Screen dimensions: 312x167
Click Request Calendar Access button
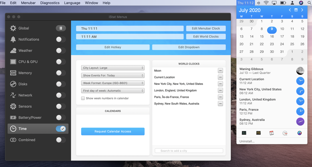(x=113, y=131)
